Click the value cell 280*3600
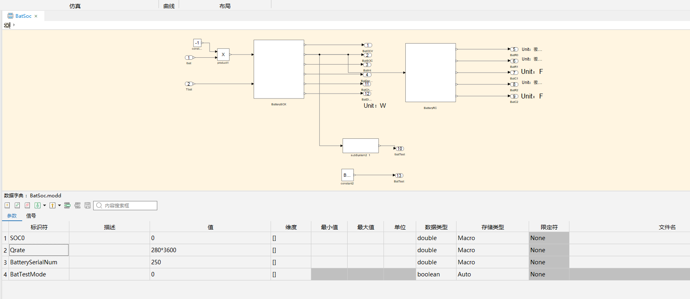The width and height of the screenshot is (690, 299). point(211,250)
